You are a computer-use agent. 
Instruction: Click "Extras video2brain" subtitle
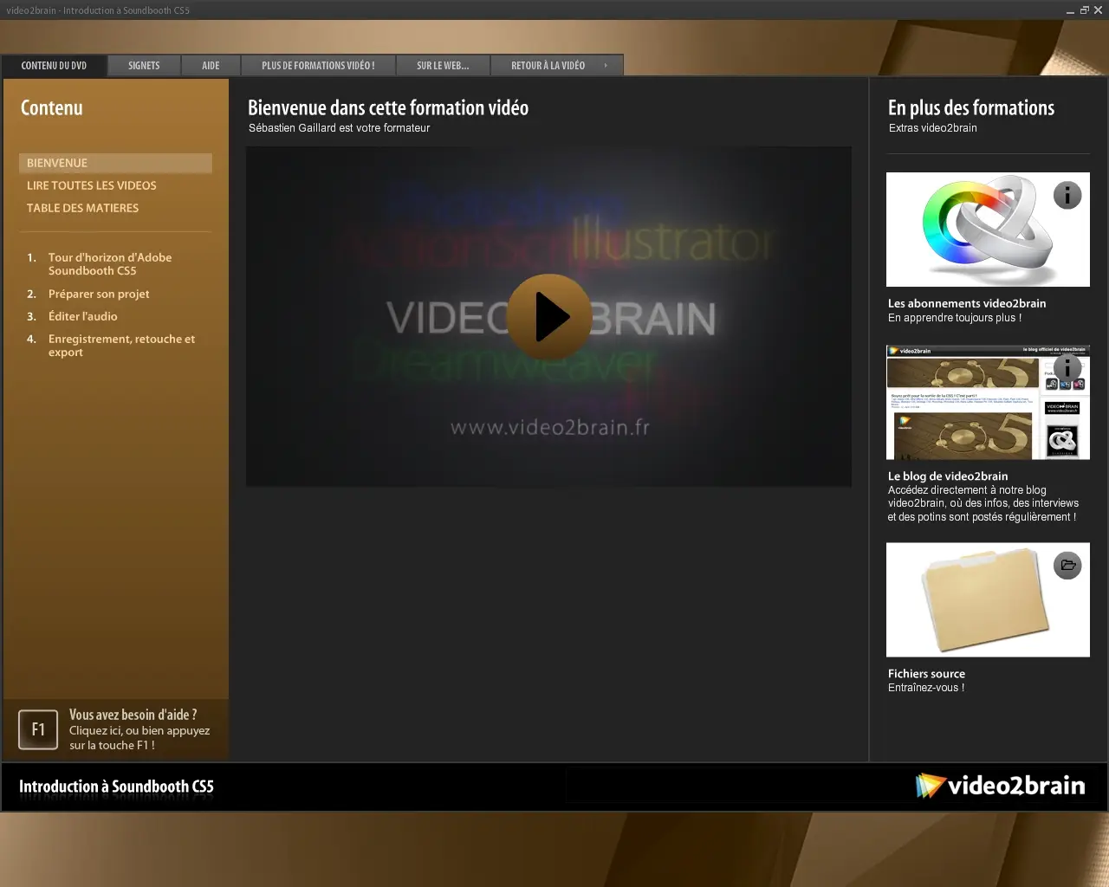coord(932,128)
